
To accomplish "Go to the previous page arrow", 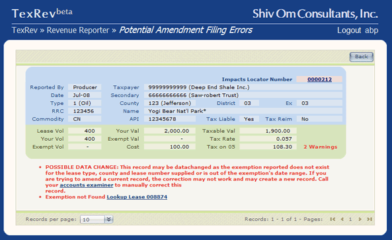I will 342,220.
